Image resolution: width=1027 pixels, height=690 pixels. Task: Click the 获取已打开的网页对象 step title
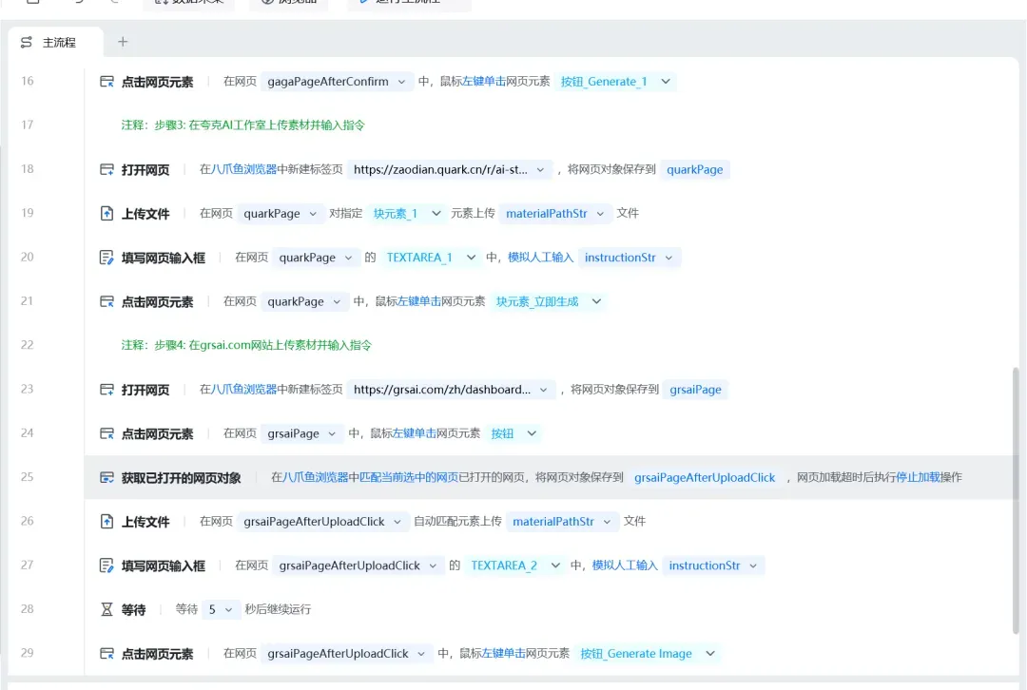181,478
